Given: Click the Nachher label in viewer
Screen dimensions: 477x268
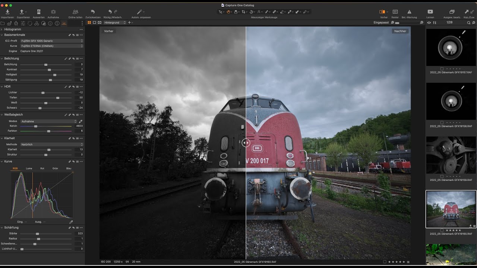Looking at the screenshot, I should coord(400,31).
